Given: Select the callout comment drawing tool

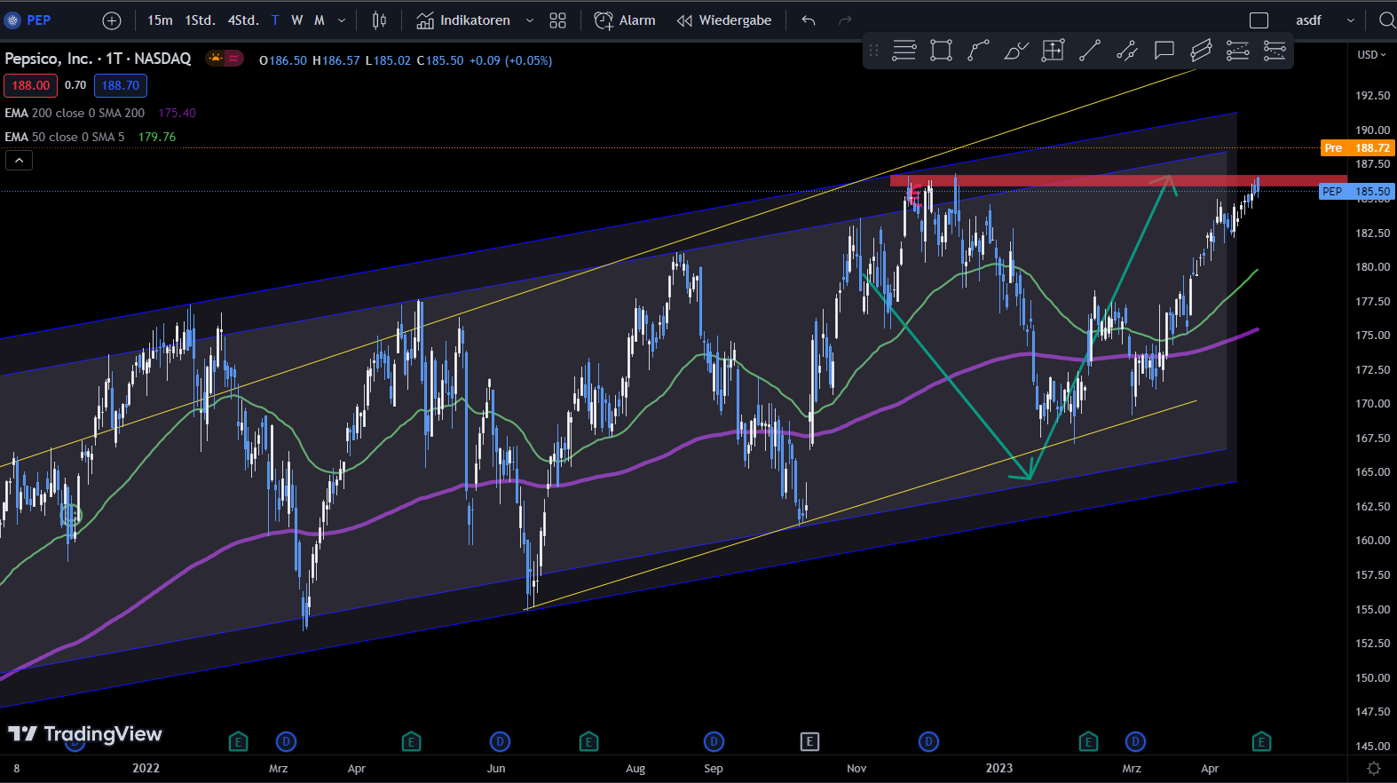Looking at the screenshot, I should click(x=1164, y=51).
